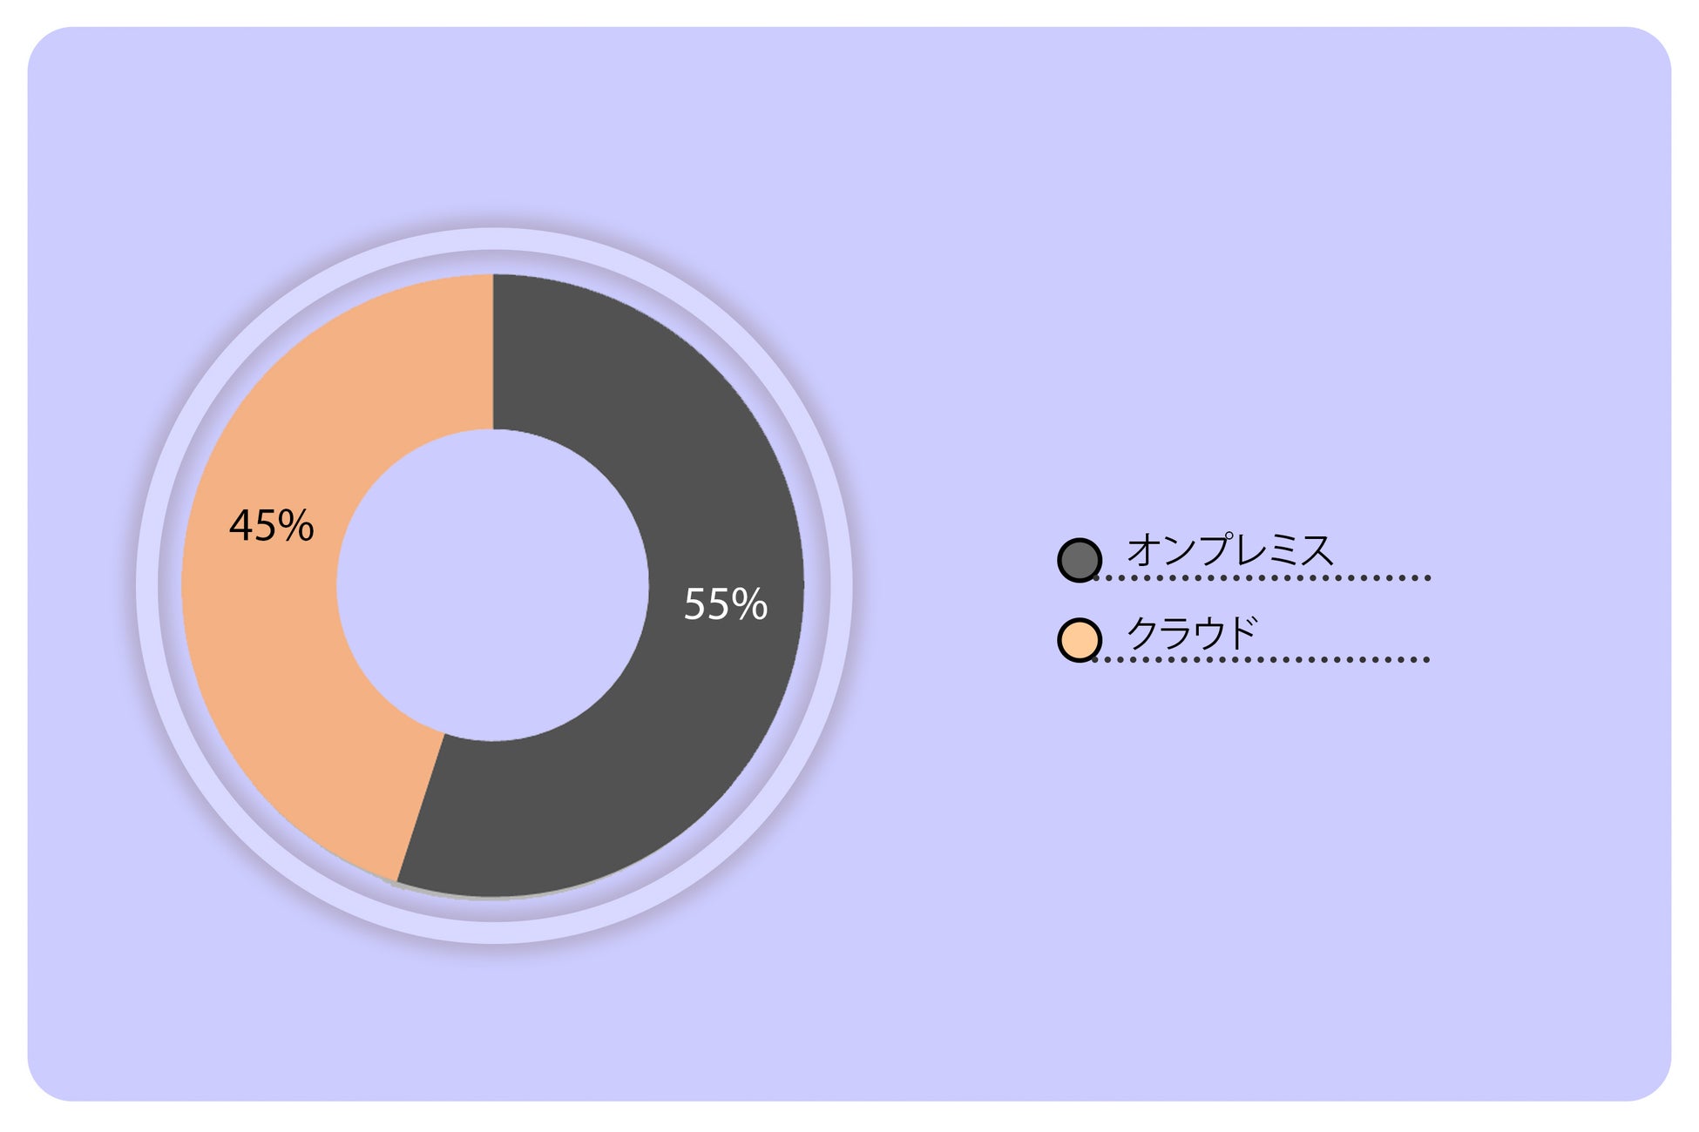Viewport: 1699px width, 1132px height.
Task: Select the オンプレミス legend label
Action: 1229,550
